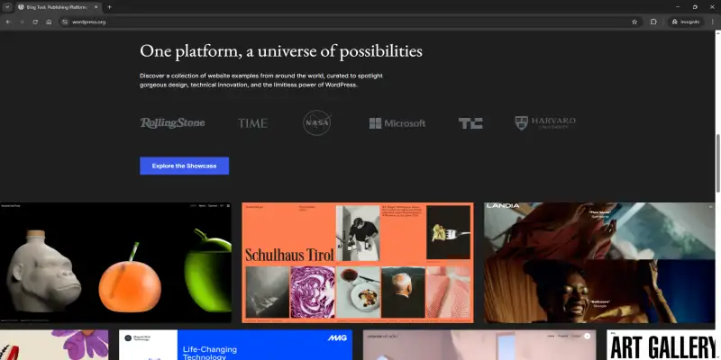
Task: Open the browser extensions icon
Action: coord(653,22)
